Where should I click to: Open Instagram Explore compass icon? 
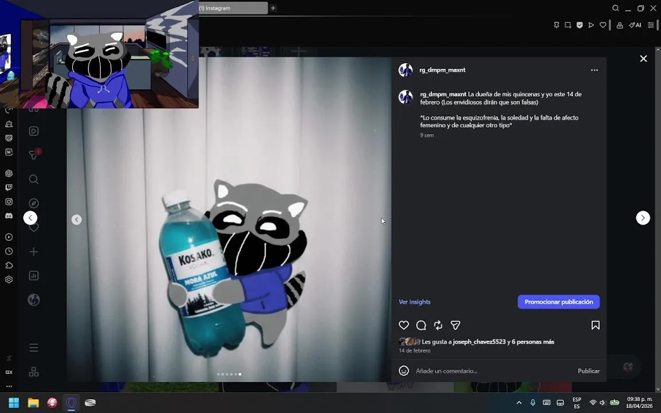tap(34, 204)
